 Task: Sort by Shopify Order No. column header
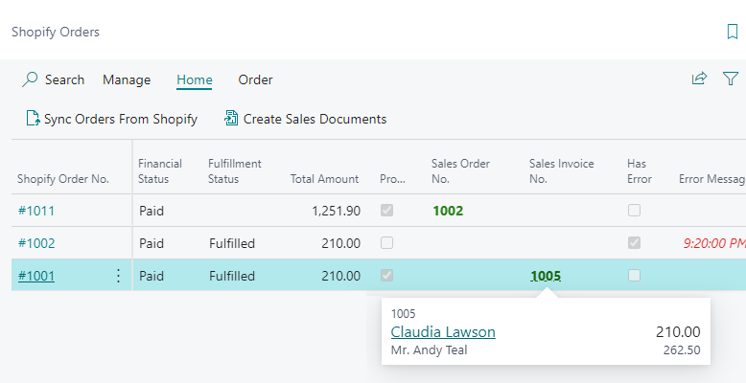(63, 179)
